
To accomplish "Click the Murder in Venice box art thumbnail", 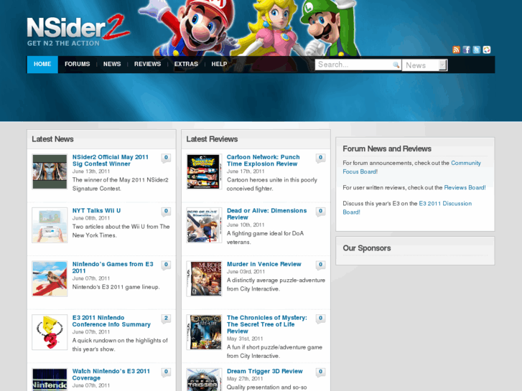I will point(204,279).
